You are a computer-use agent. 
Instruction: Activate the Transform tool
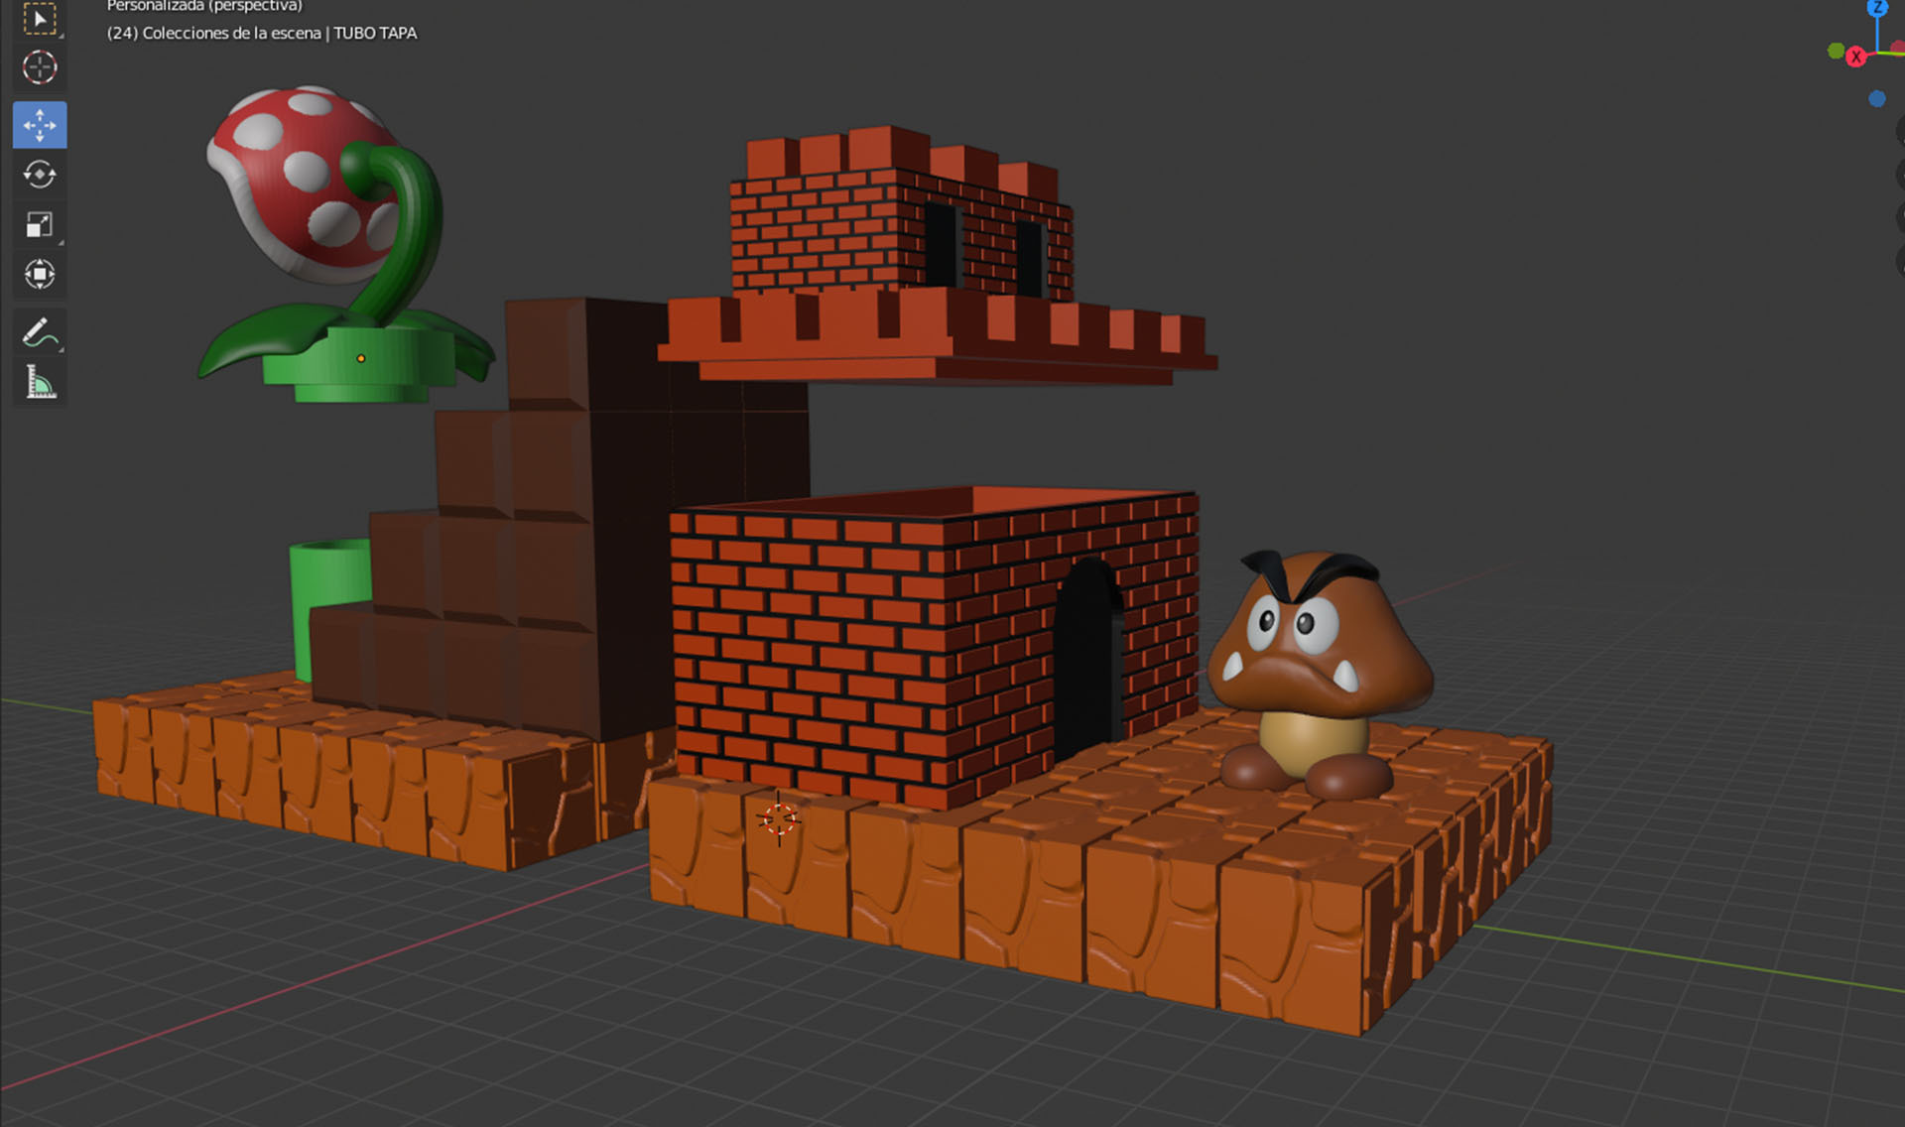point(40,274)
